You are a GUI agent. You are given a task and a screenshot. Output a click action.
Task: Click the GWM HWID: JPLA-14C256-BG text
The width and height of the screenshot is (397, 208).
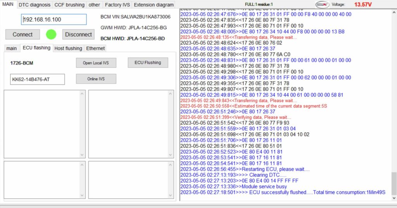pos(134,27)
